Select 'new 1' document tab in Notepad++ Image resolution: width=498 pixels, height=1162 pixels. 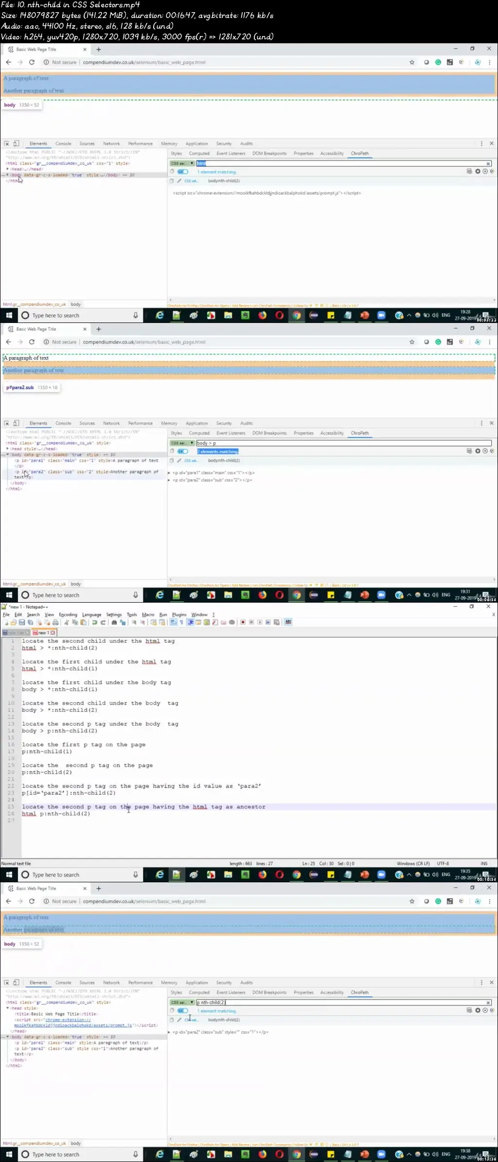click(x=43, y=633)
